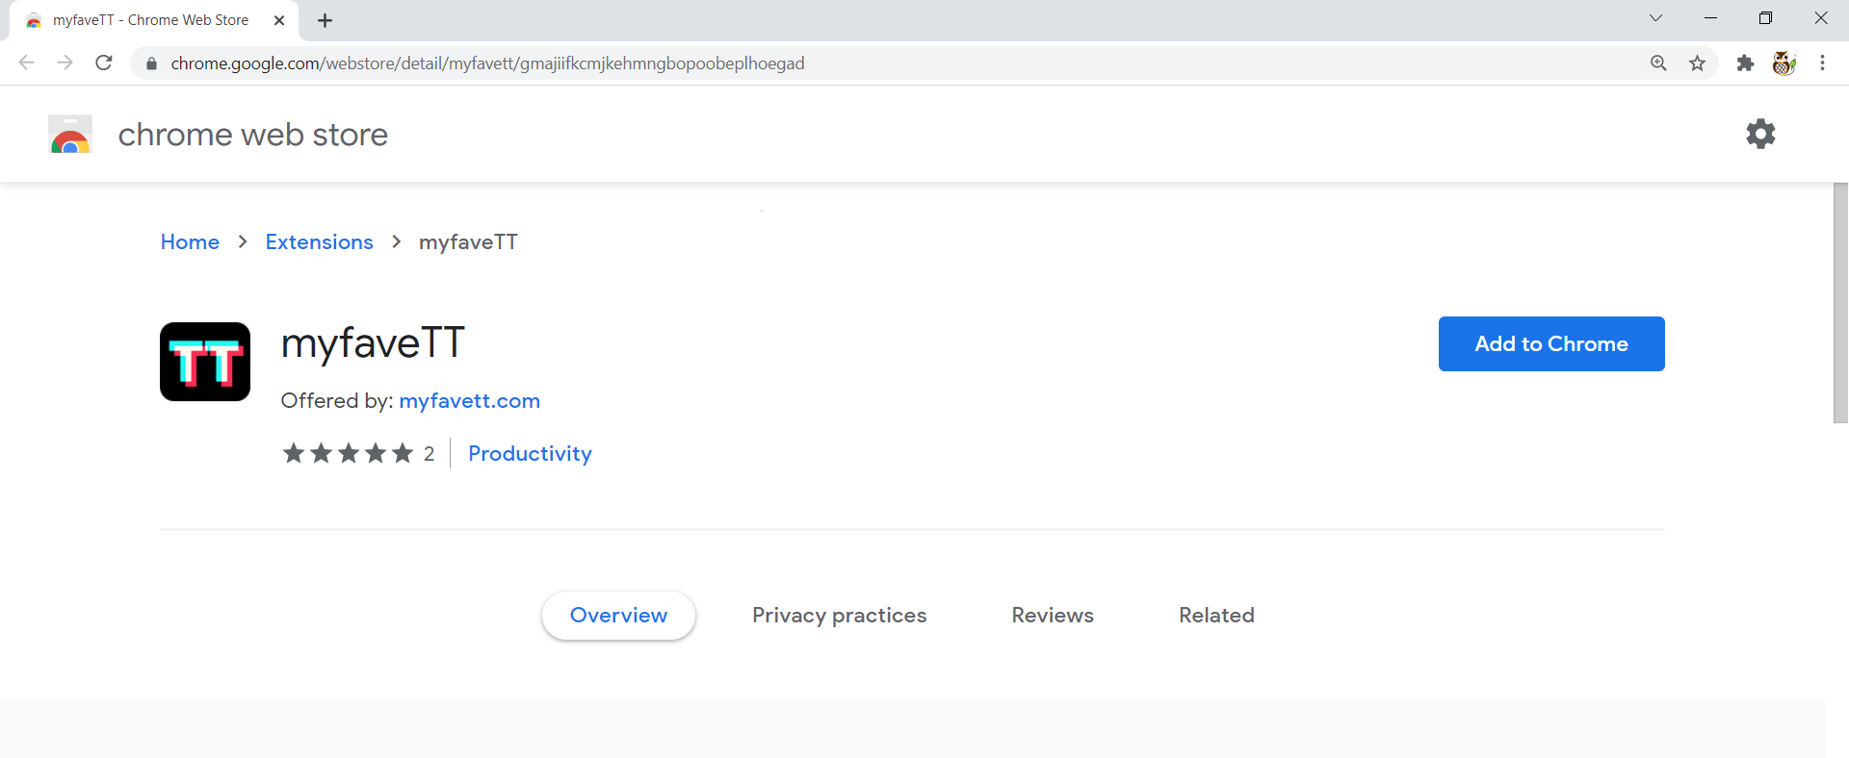This screenshot has width=1849, height=758.
Task: Restore down the Chrome window
Action: click(x=1765, y=18)
